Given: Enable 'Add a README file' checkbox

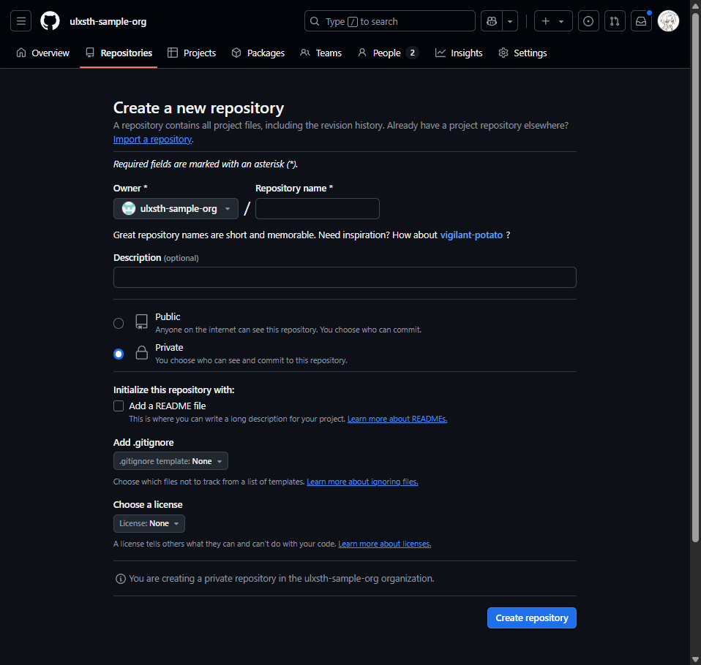Looking at the screenshot, I should click(119, 406).
